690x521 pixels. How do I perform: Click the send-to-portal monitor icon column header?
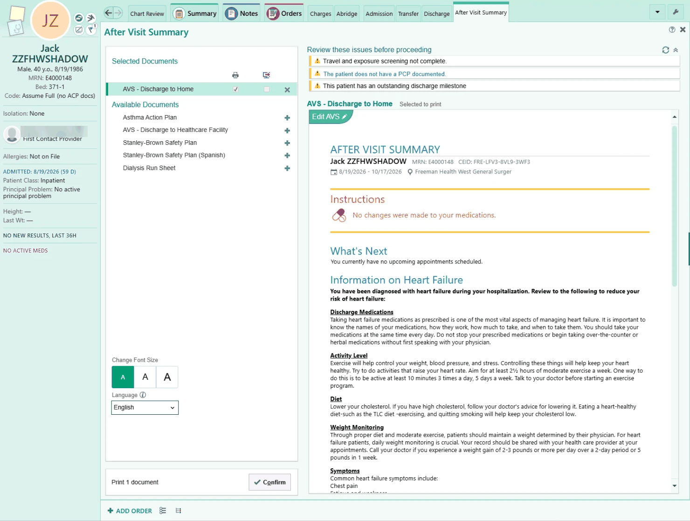coord(266,75)
